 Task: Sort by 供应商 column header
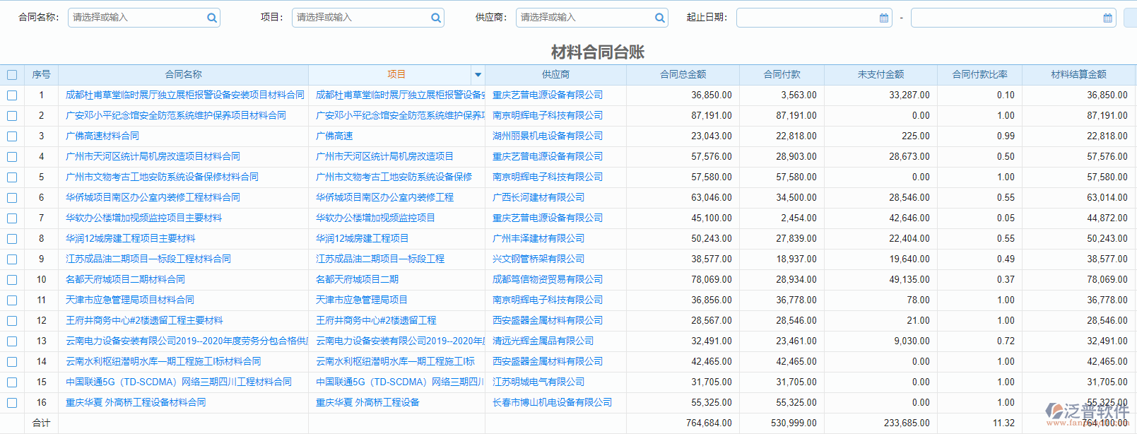(x=555, y=74)
